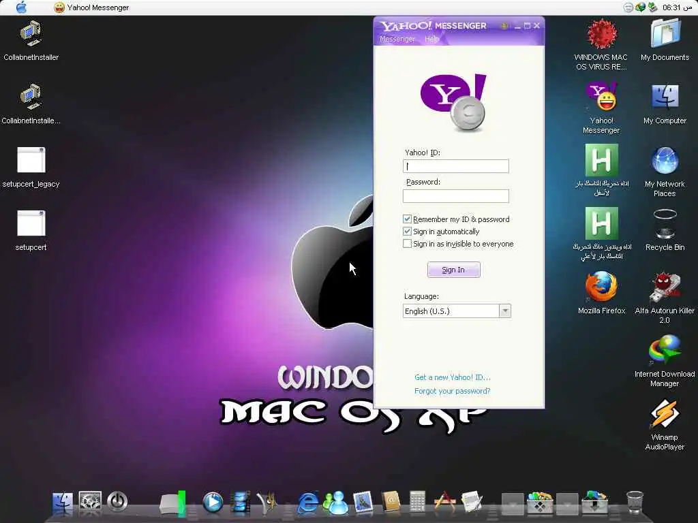This screenshot has height=523, width=698.
Task: Select the setupcert desktop file
Action: coord(31,231)
